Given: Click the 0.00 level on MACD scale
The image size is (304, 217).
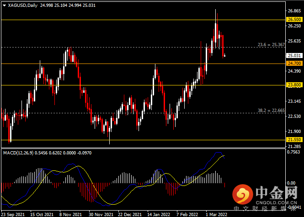Looking at the screenshot, I should pyautogui.click(x=291, y=183).
